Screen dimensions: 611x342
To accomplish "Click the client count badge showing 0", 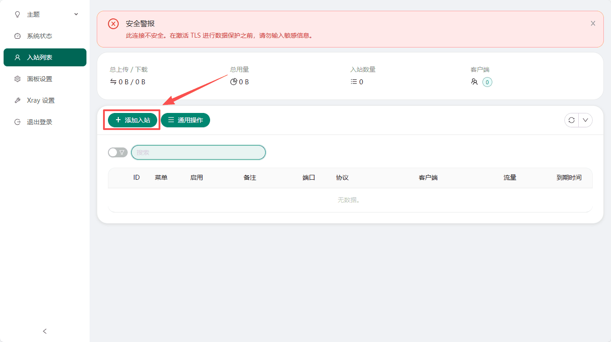I will tap(487, 82).
